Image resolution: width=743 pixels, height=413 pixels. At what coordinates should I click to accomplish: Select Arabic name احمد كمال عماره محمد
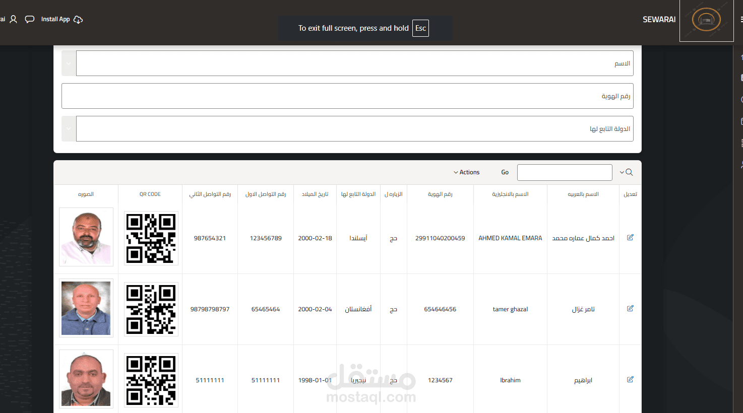[x=583, y=238]
